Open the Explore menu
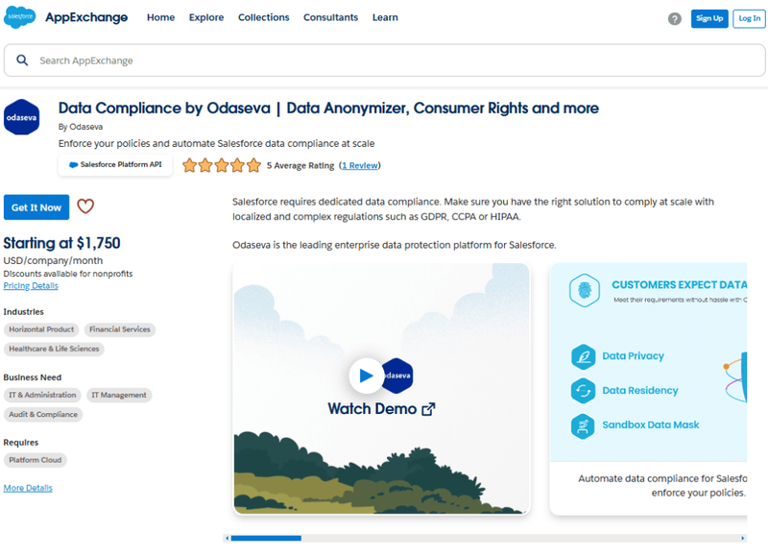Image resolution: width=768 pixels, height=557 pixels. click(206, 17)
